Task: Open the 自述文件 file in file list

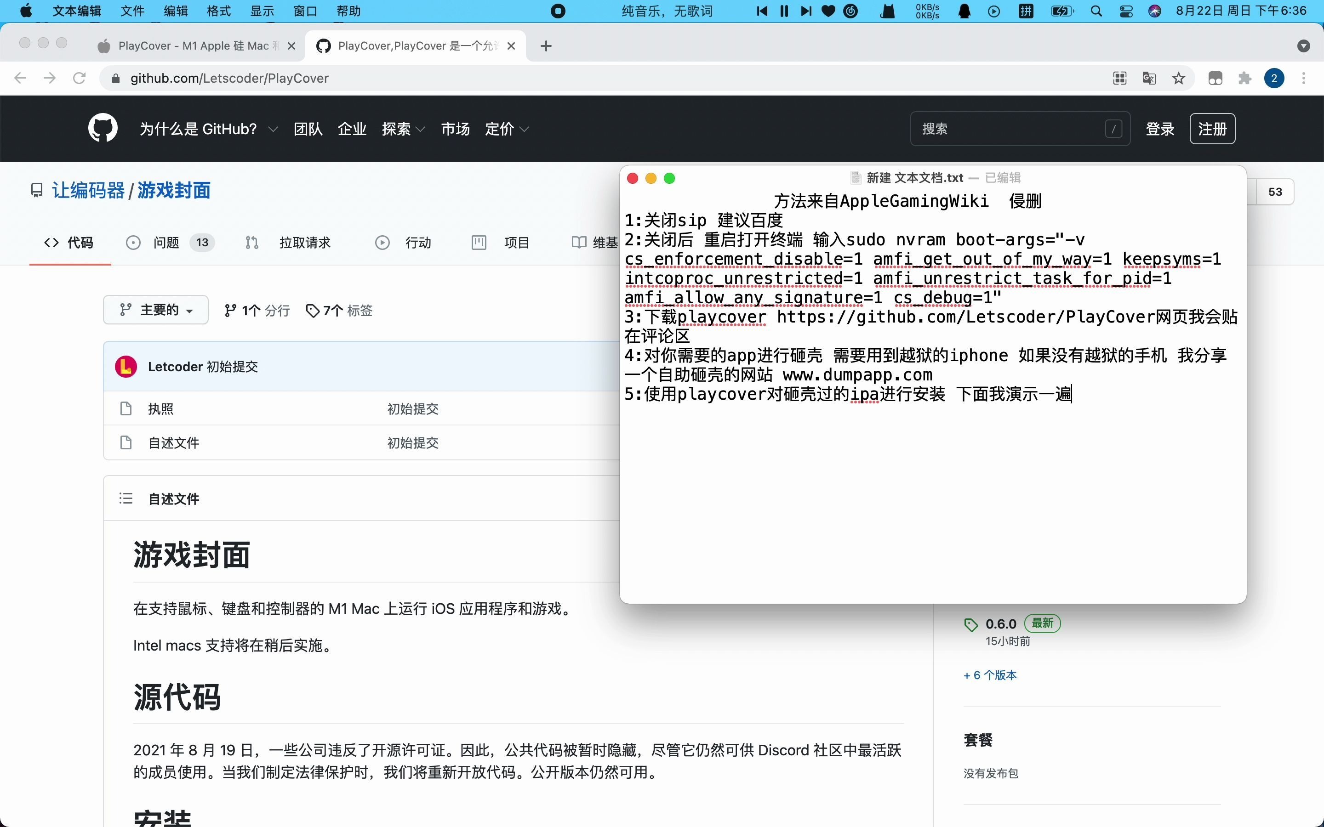Action: point(173,442)
